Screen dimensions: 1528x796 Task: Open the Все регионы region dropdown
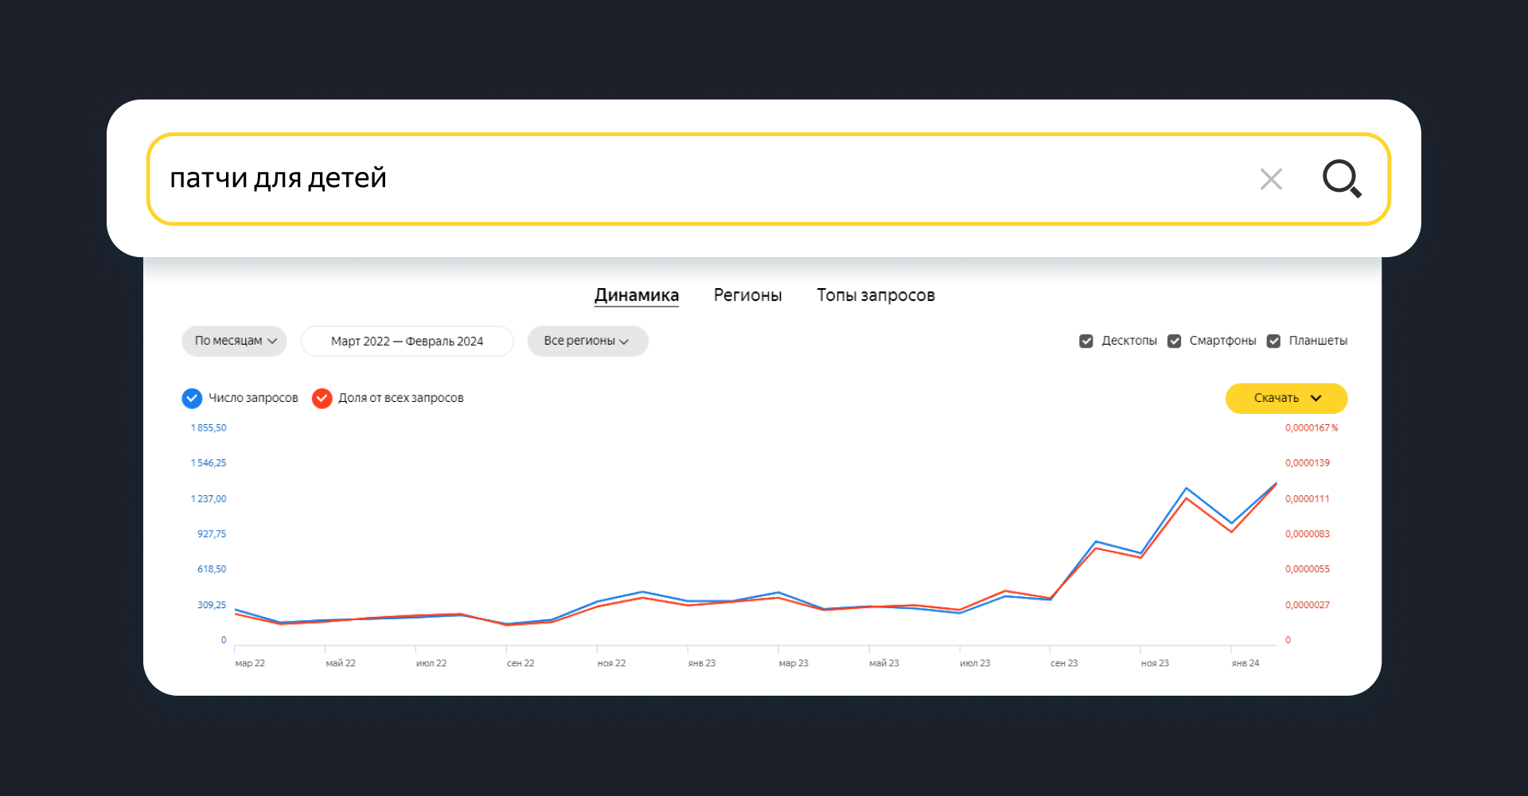[x=587, y=341]
